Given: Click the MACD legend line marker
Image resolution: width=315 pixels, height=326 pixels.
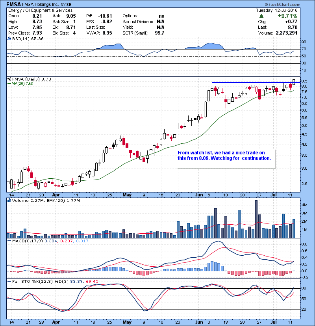Looking at the screenshot, I should click(x=9, y=241).
